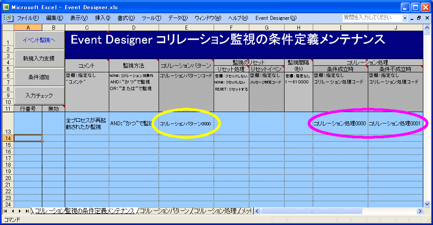Screen dimensions: 433x225
Task: Select column A header
Action: [28, 27]
